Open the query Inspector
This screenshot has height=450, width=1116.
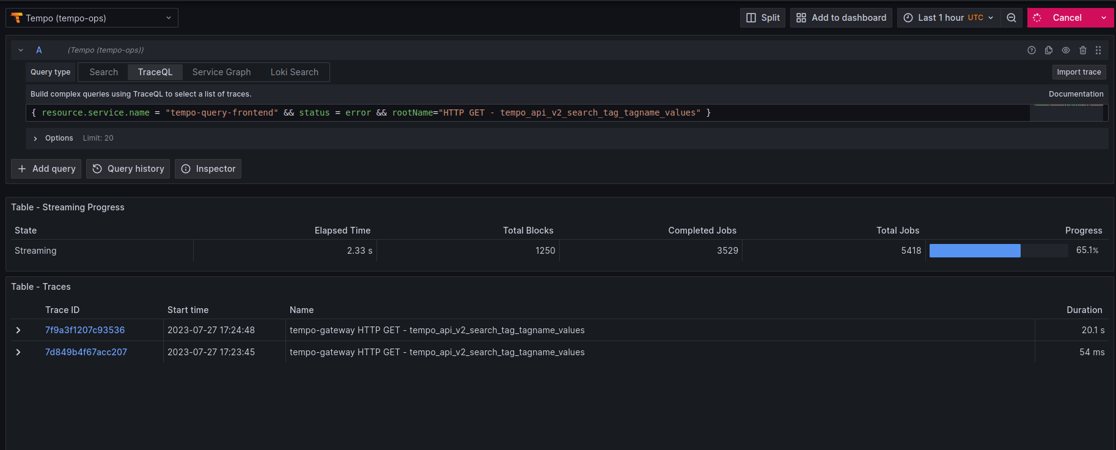pyautogui.click(x=208, y=169)
